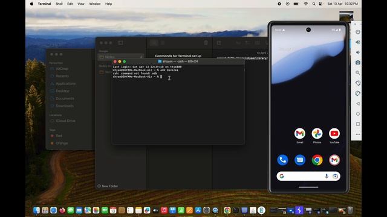Screen dimensions: 387x217
Task: Click the trash icon in Notes toolbar
Action: coord(206,43)
